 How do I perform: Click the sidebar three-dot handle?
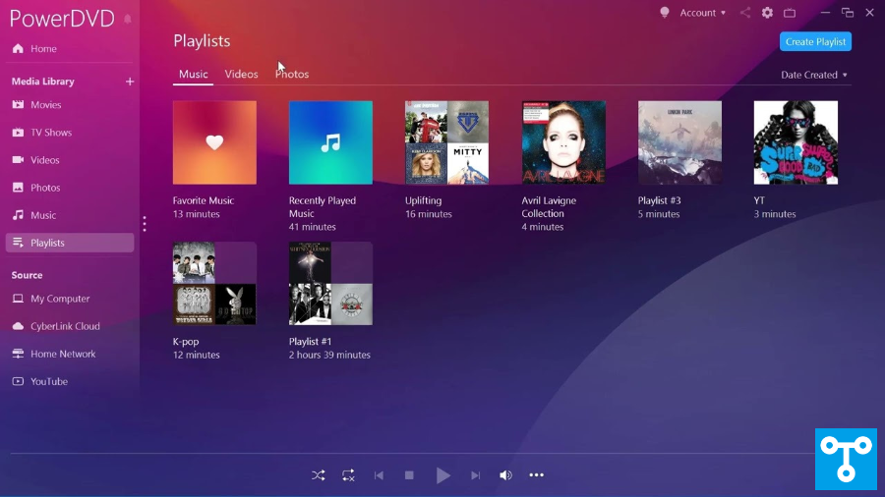pos(145,224)
